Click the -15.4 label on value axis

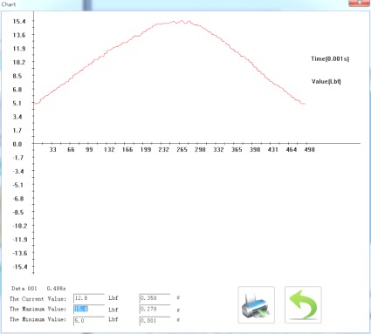click(20, 267)
